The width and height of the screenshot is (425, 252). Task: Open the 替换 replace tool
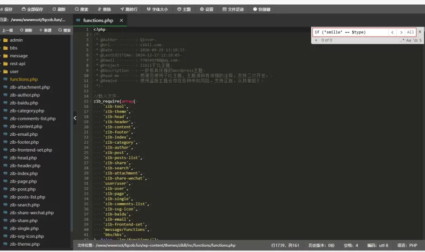(x=104, y=9)
